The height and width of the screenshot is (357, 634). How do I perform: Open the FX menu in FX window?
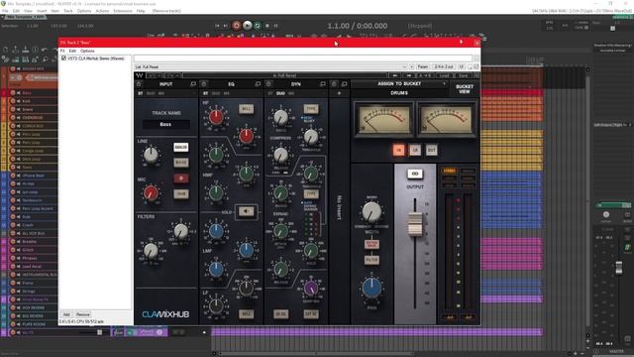(x=62, y=51)
